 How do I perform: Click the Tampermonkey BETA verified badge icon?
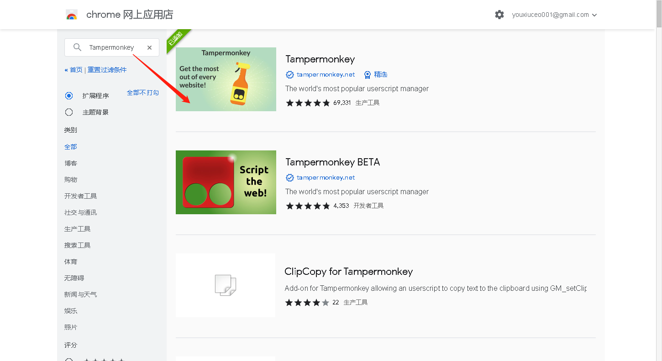click(289, 178)
